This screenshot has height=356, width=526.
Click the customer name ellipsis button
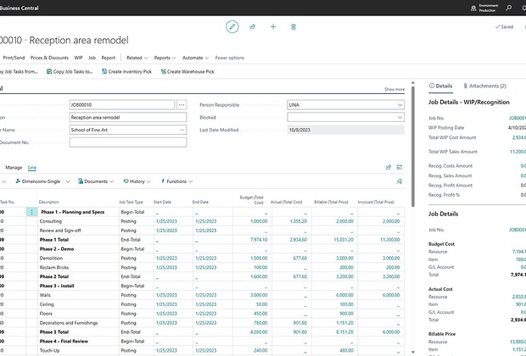[182, 130]
